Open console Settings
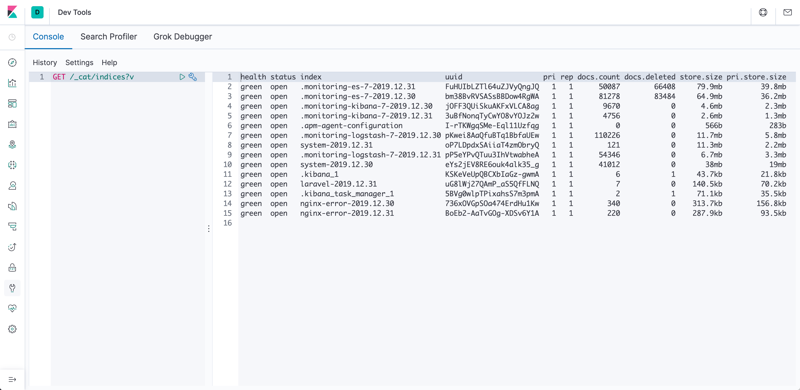This screenshot has height=390, width=800. pos(79,63)
